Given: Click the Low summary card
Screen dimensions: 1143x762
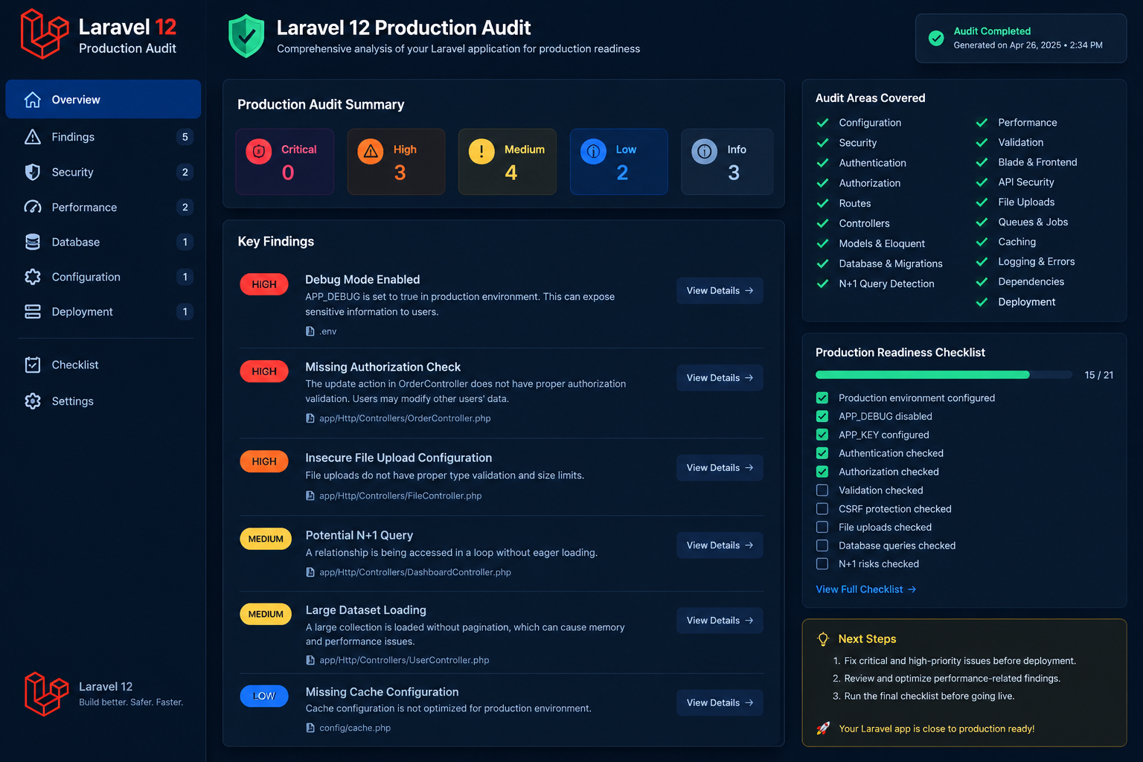Looking at the screenshot, I should tap(619, 161).
